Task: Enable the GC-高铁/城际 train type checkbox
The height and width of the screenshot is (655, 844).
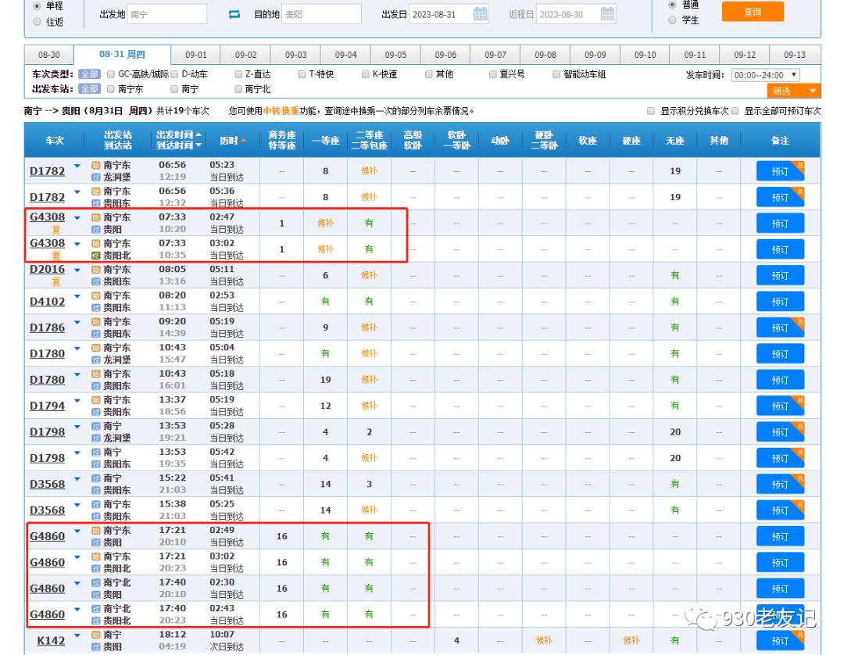Action: coord(111,75)
